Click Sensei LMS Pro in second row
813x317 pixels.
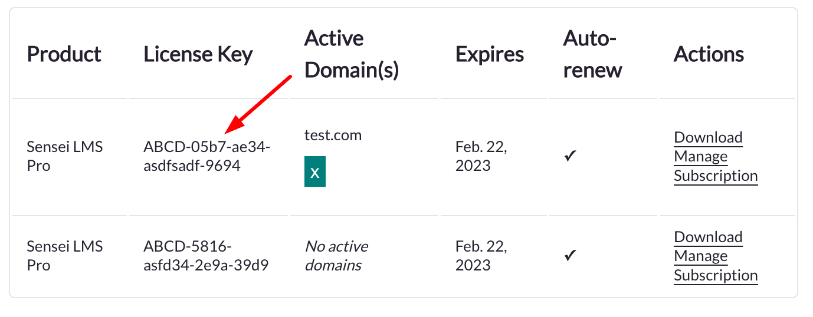point(65,256)
